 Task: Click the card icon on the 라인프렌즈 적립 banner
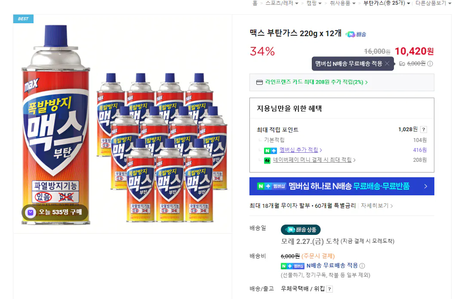[260, 82]
